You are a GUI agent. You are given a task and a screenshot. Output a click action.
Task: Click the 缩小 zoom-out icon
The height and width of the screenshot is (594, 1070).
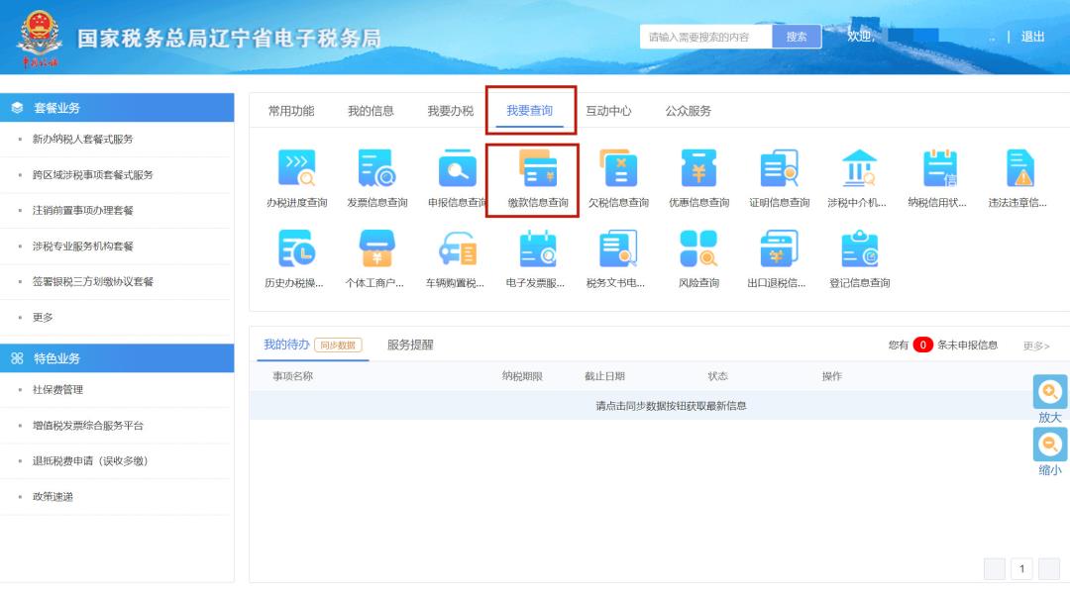point(1050,445)
